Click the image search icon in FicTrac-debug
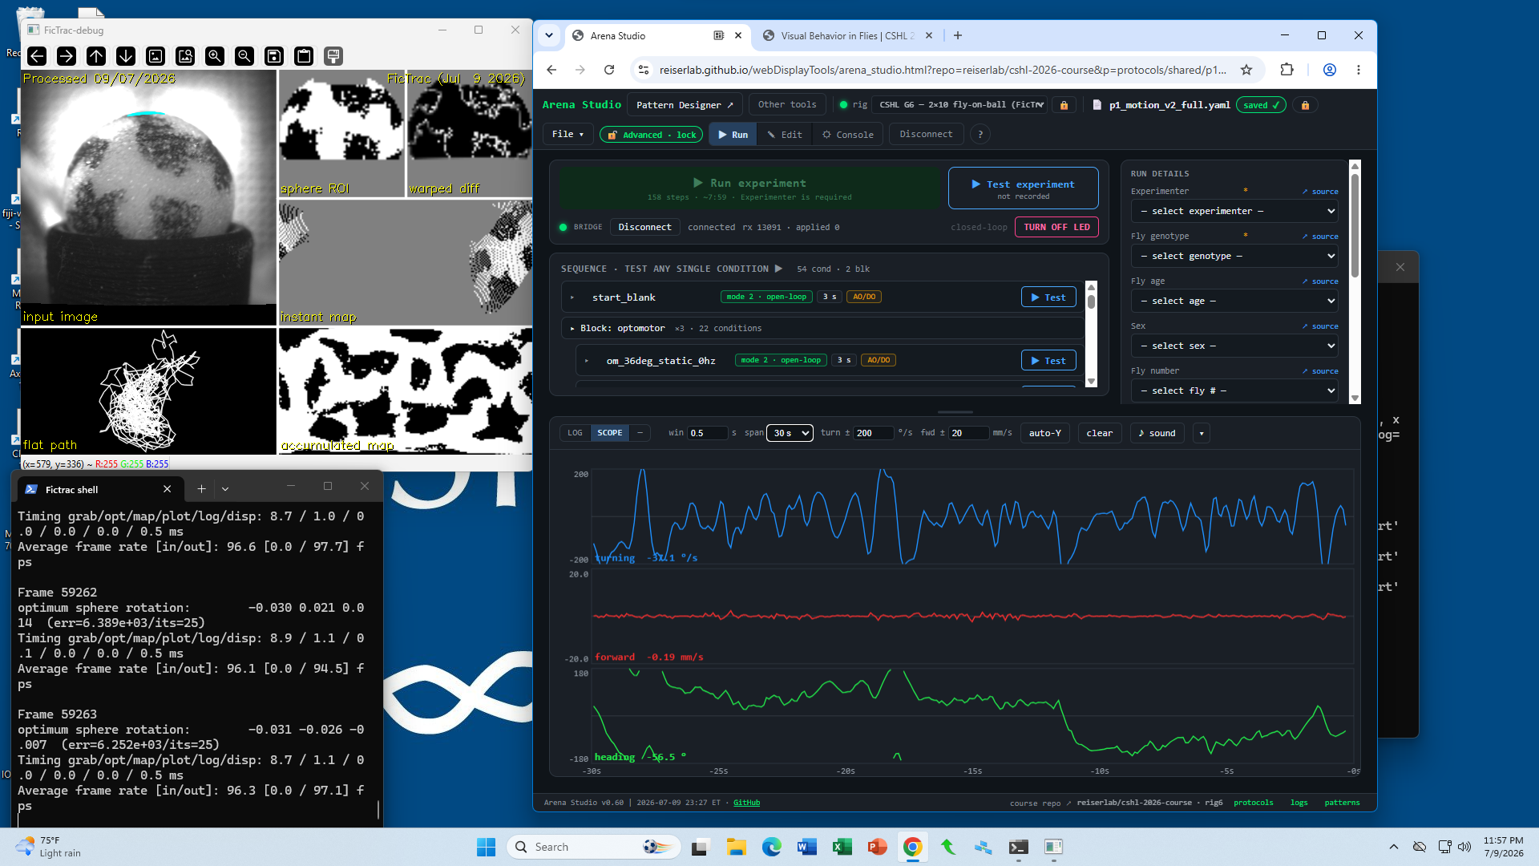 (185, 55)
